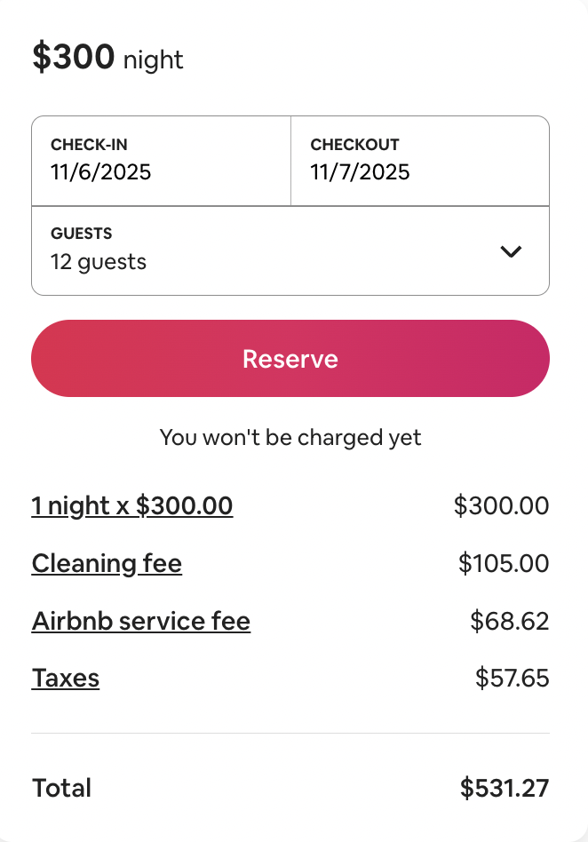This screenshot has width=588, height=842.
Task: Click the $300.00 nightly subtotal amount
Action: pyautogui.click(x=501, y=506)
